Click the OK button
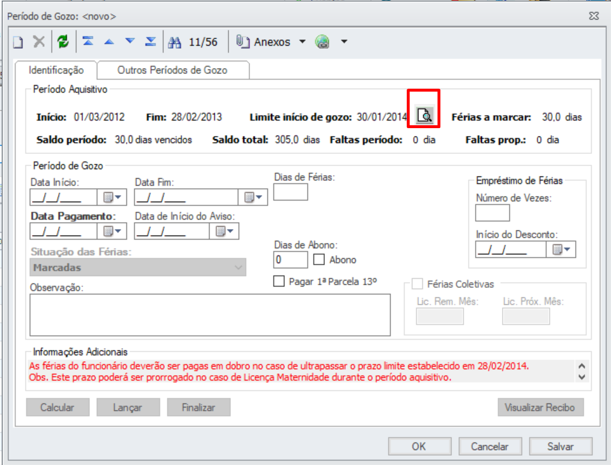611x465 pixels. (x=420, y=446)
